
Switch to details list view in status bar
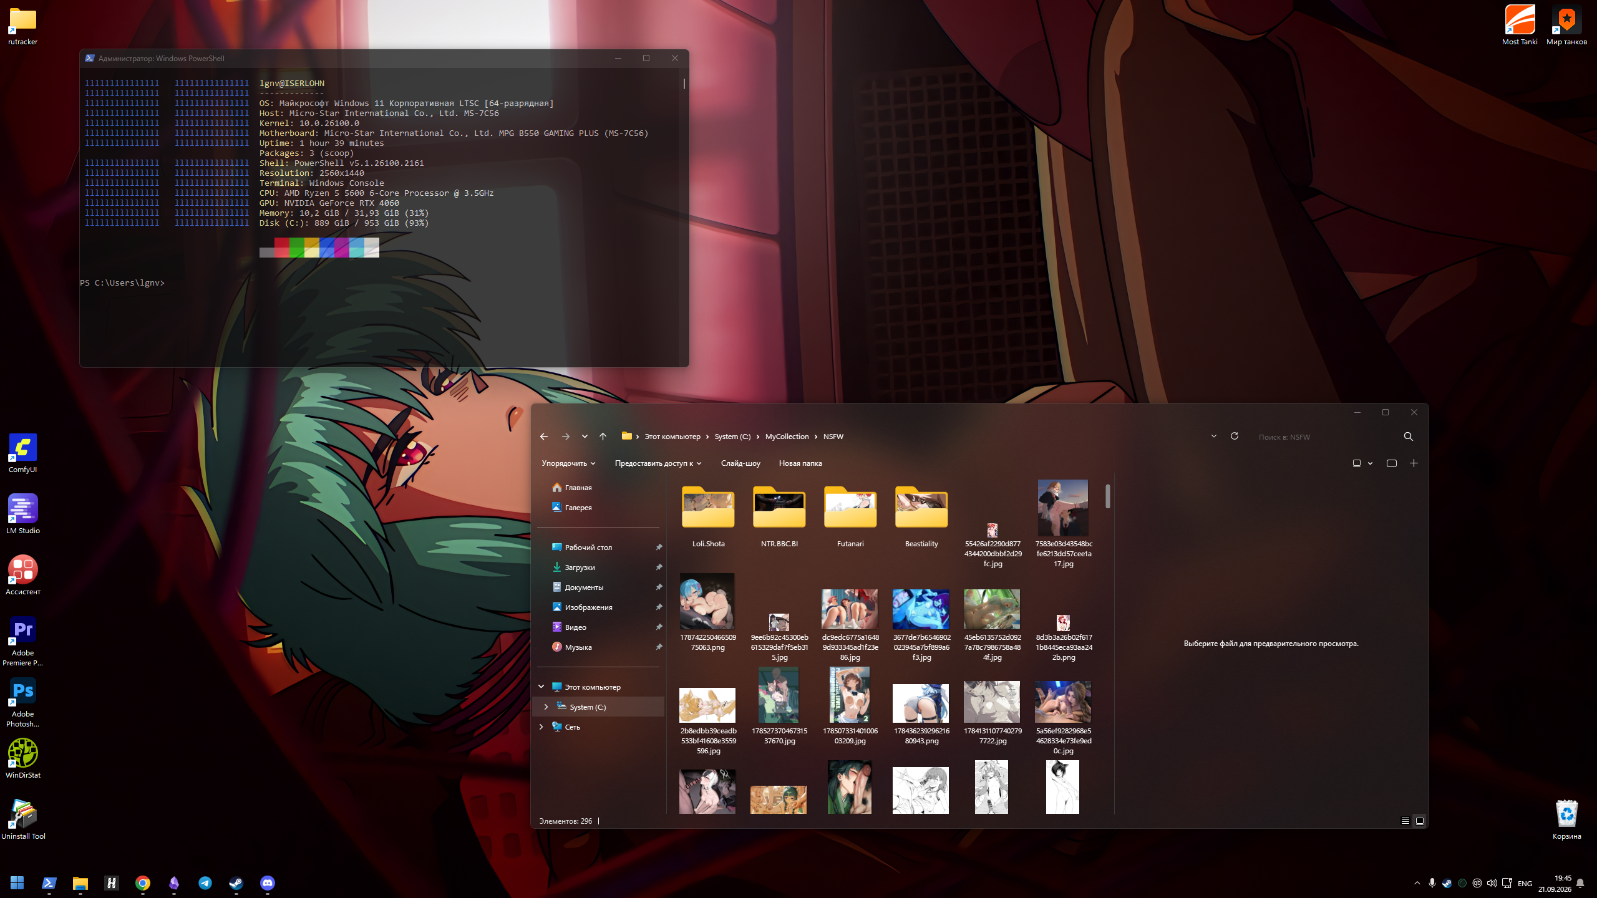(x=1405, y=821)
